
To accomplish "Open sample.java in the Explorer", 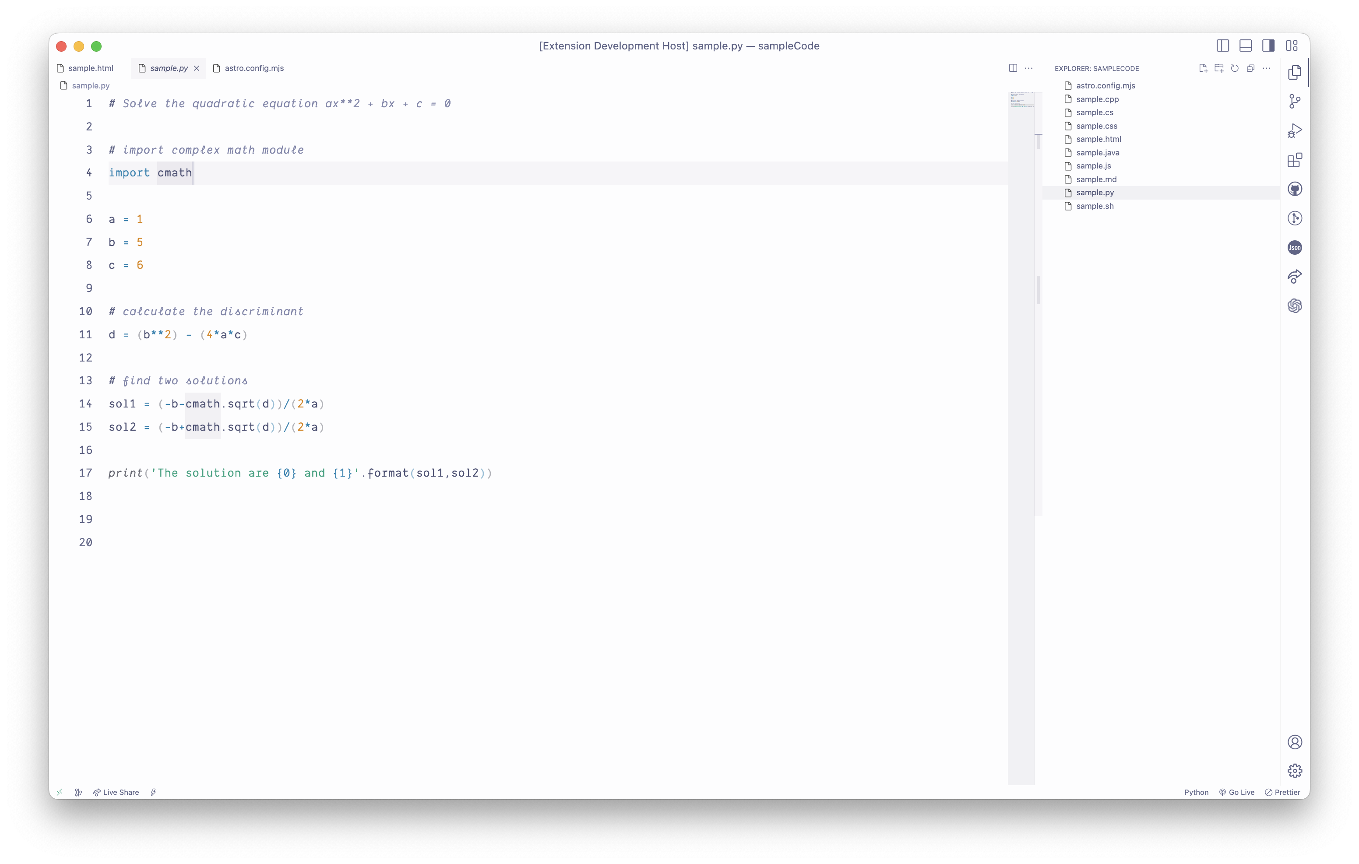I will [x=1097, y=152].
